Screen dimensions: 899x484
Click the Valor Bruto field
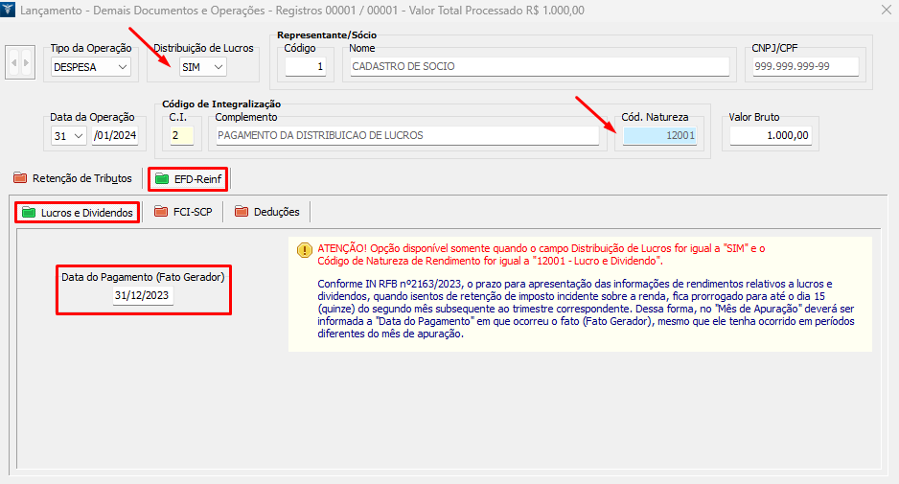pos(771,136)
